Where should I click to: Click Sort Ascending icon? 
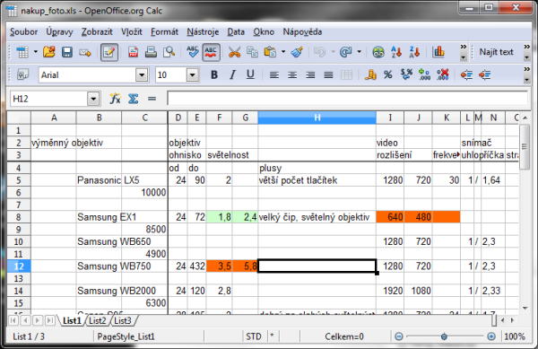tap(396, 52)
